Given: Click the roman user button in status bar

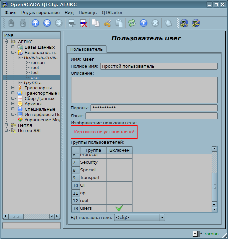Looking at the screenshot, I should click(x=211, y=234).
